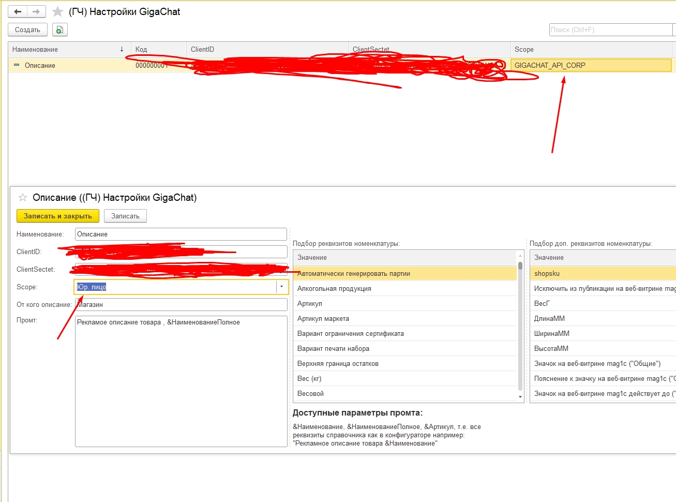
Task: Click the Записать button
Action: pyautogui.click(x=125, y=216)
